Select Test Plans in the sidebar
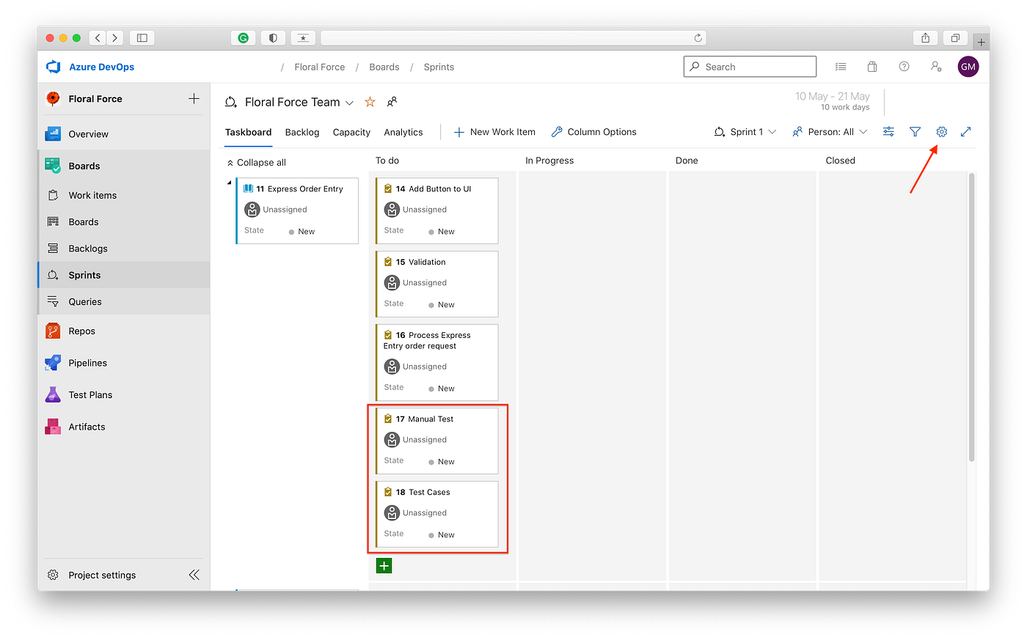The image size is (1027, 640). click(88, 394)
